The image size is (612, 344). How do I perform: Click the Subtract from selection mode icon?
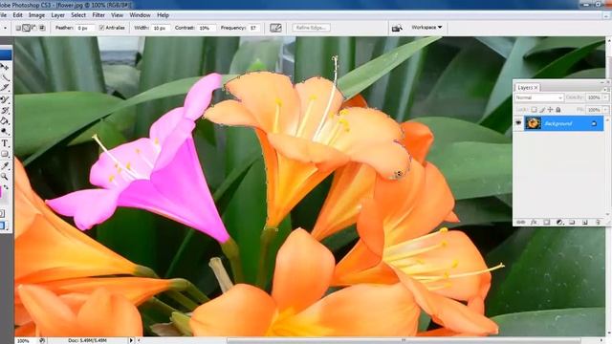34,28
